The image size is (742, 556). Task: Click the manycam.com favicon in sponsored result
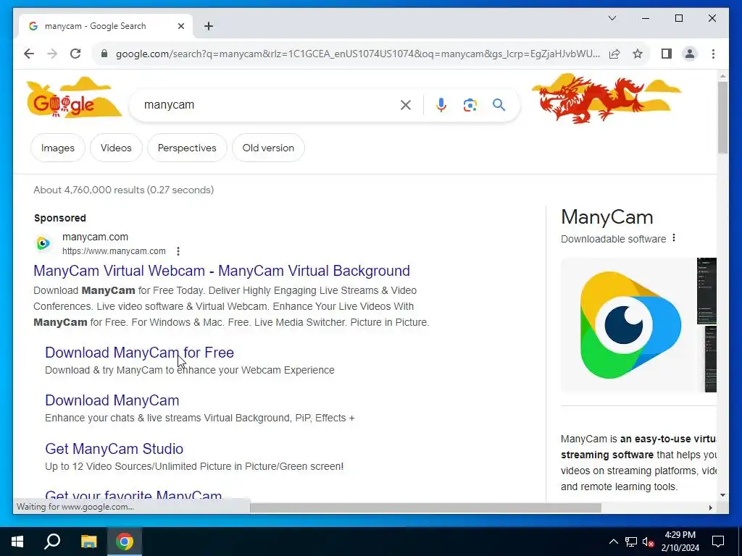43,243
